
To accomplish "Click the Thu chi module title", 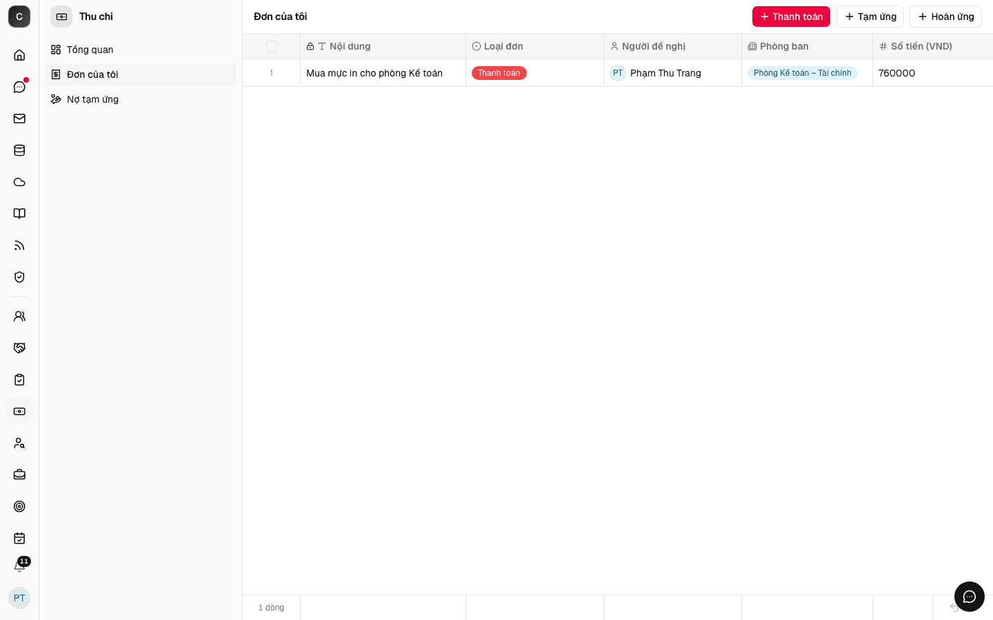I will pyautogui.click(x=96, y=17).
